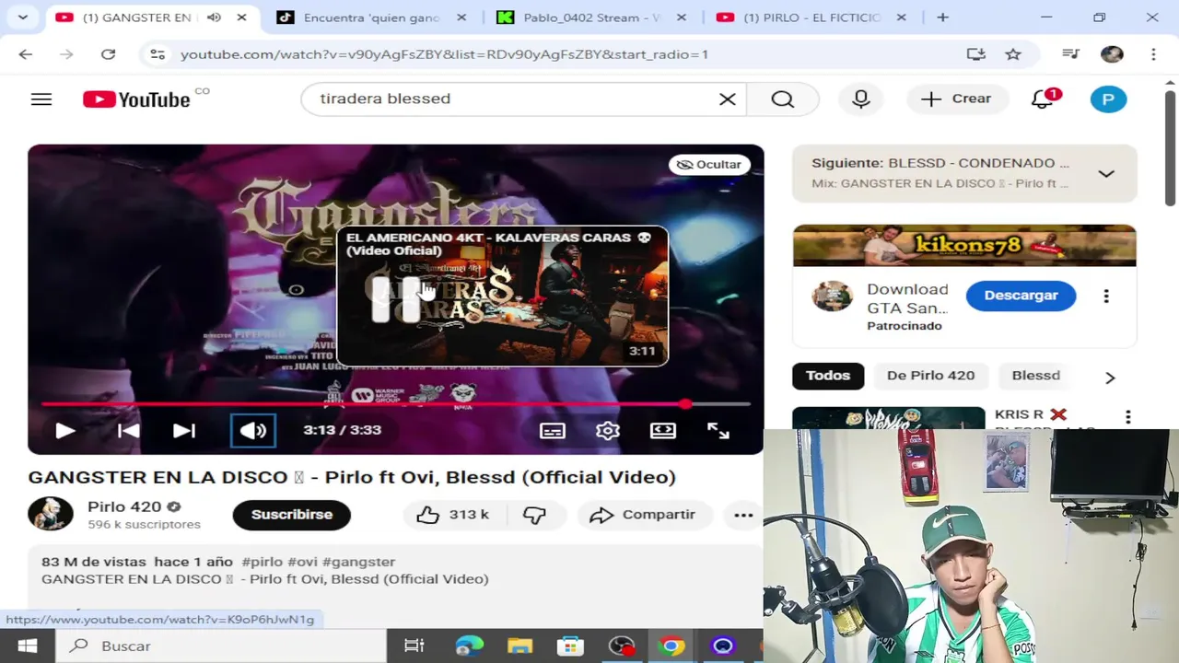Open Task View in the taskbar

(414, 646)
